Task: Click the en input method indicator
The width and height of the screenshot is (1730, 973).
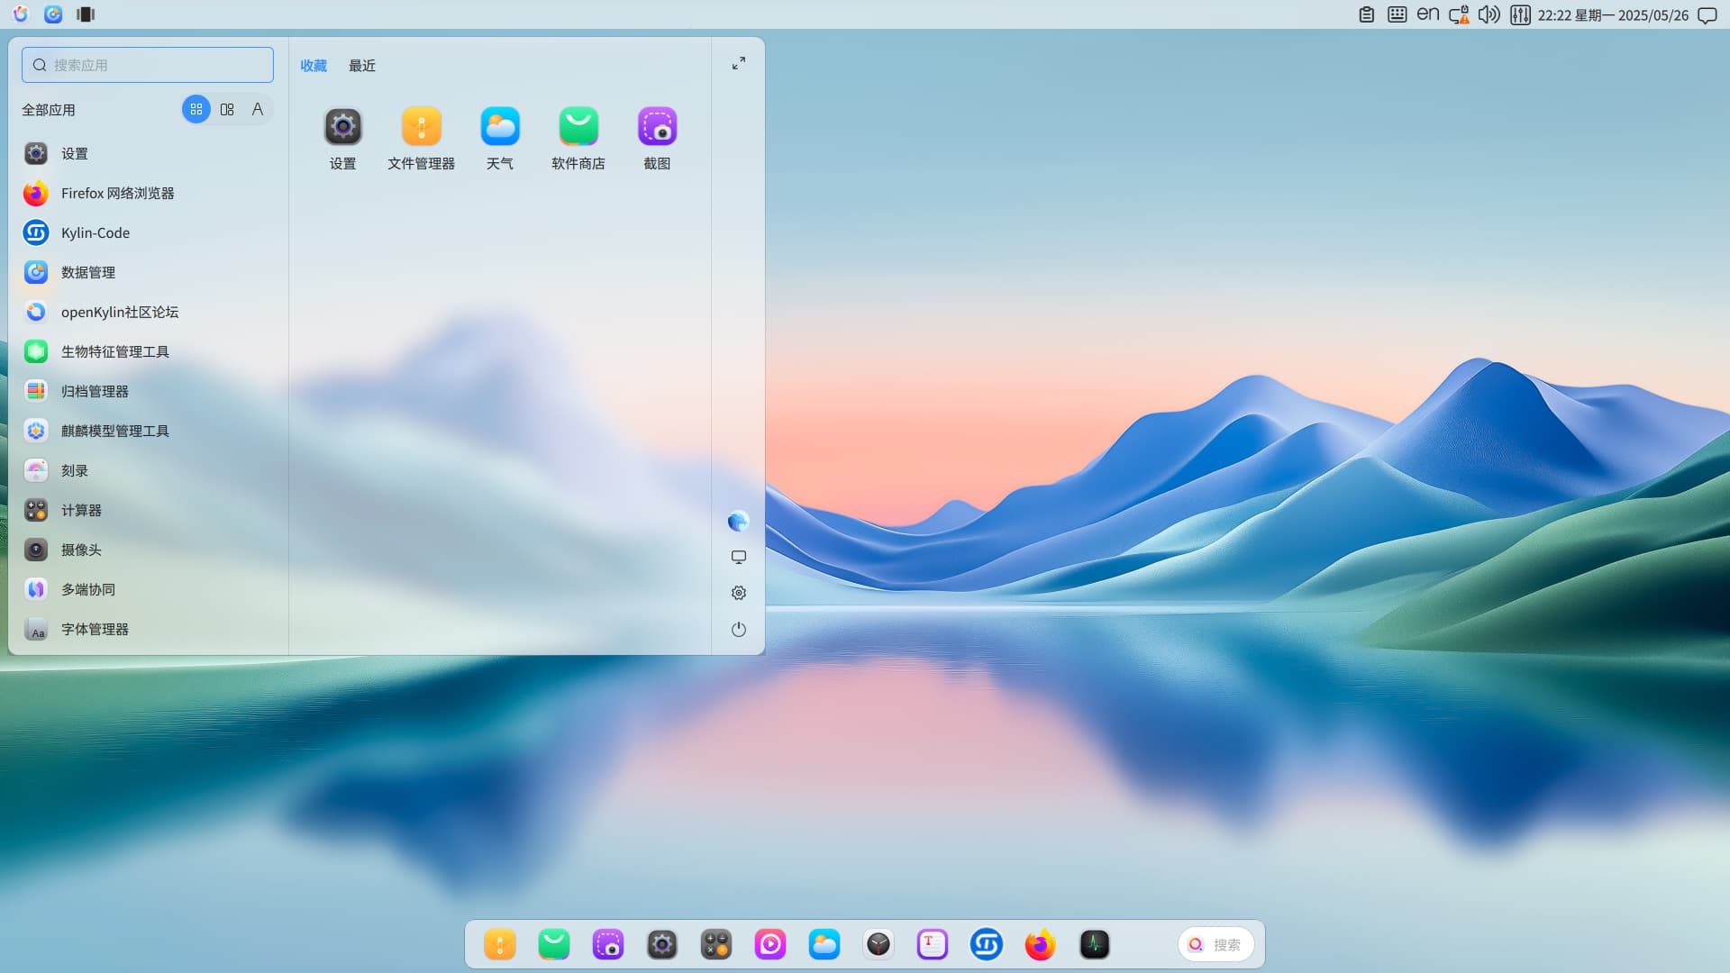Action: pyautogui.click(x=1427, y=14)
